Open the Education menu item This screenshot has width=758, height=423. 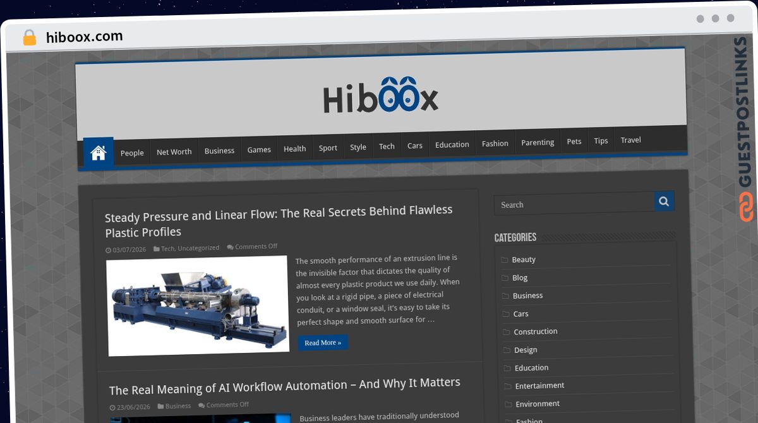coord(452,145)
